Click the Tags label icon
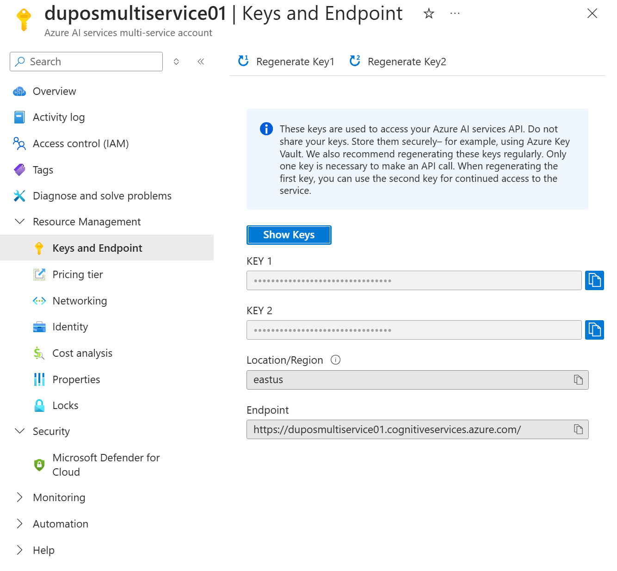 tap(19, 170)
